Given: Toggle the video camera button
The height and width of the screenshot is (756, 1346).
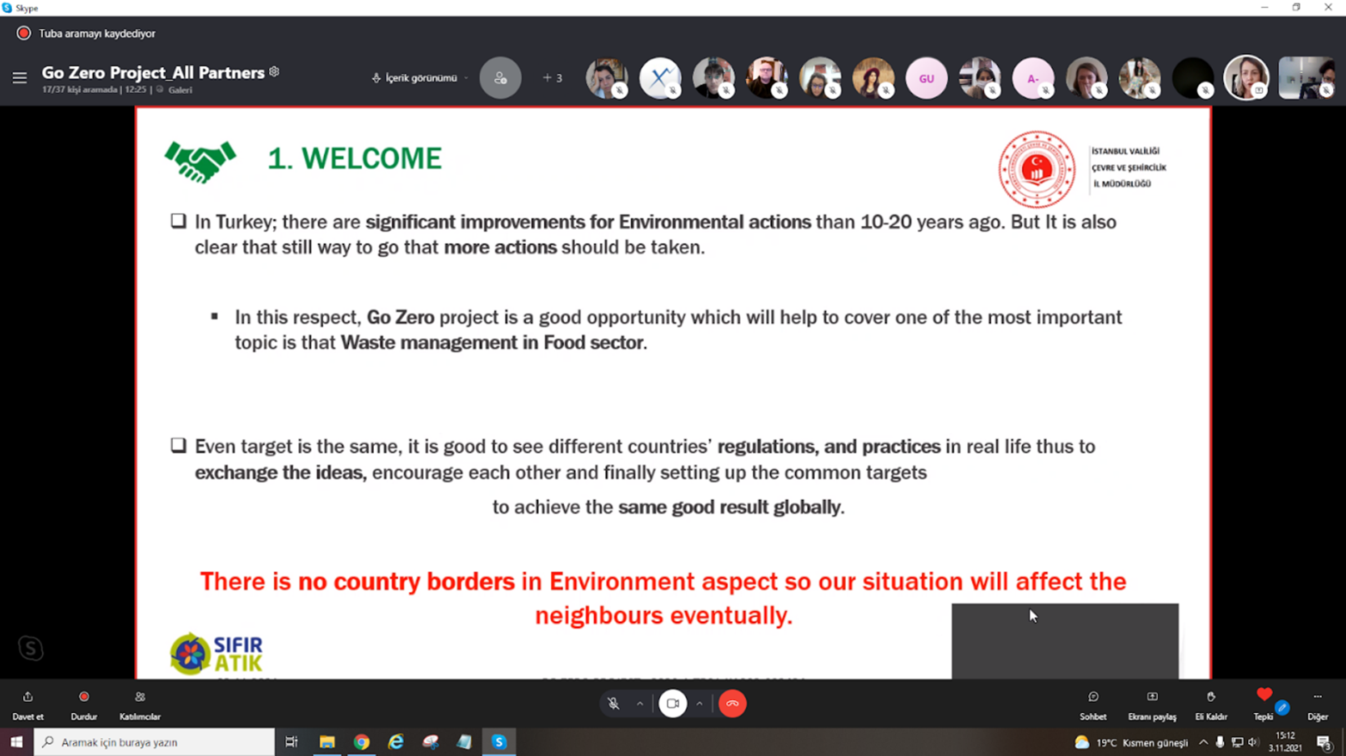Looking at the screenshot, I should click(x=672, y=704).
